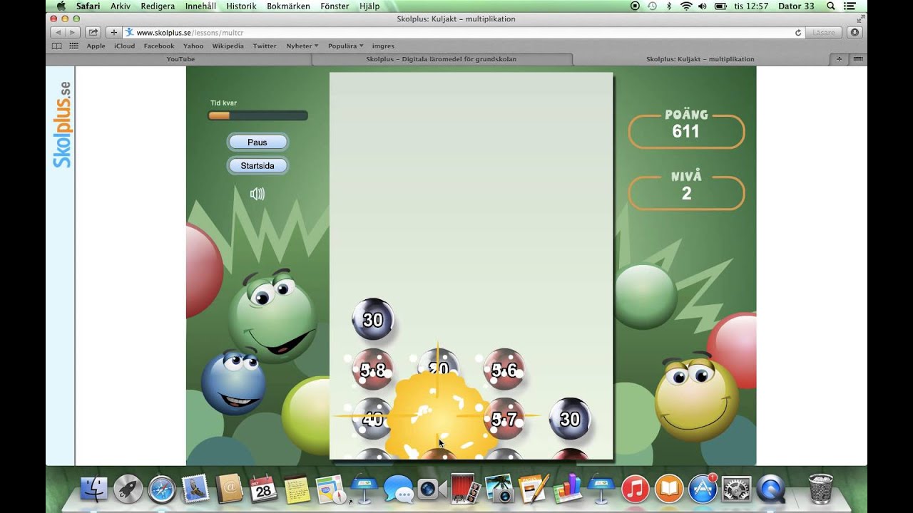Open the Share button in Safari toolbar
The height and width of the screenshot is (513, 913).
pos(93,33)
